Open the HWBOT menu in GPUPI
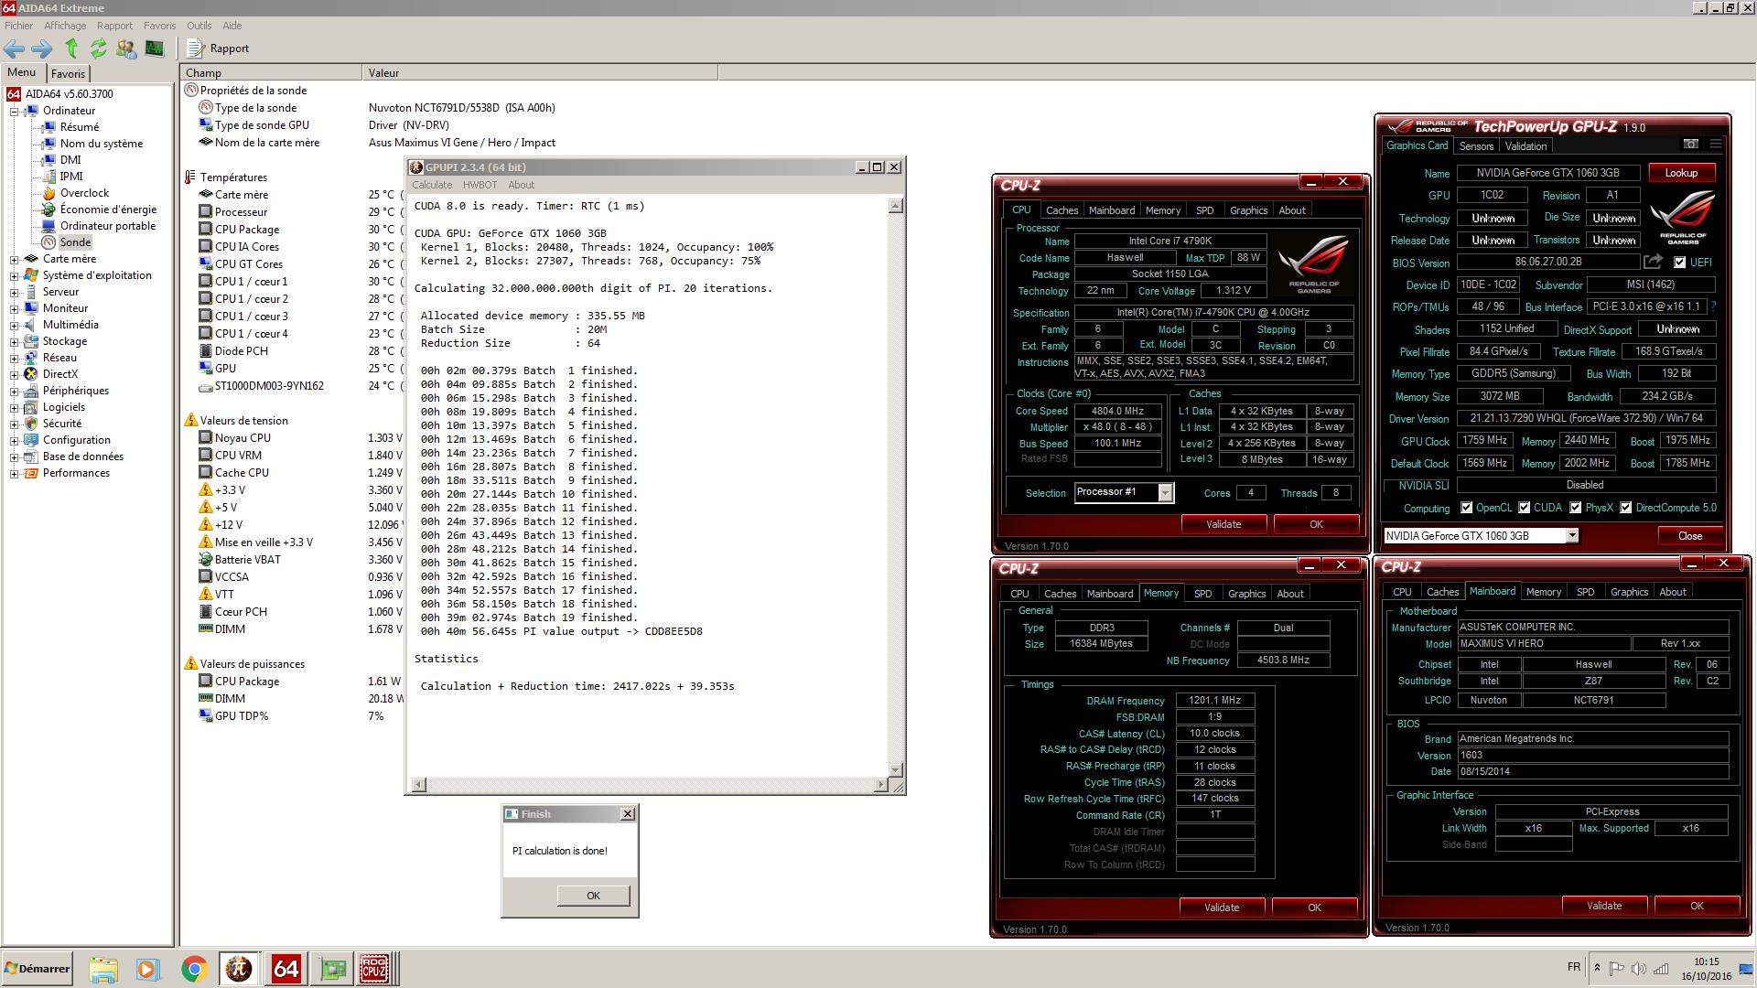 point(480,185)
